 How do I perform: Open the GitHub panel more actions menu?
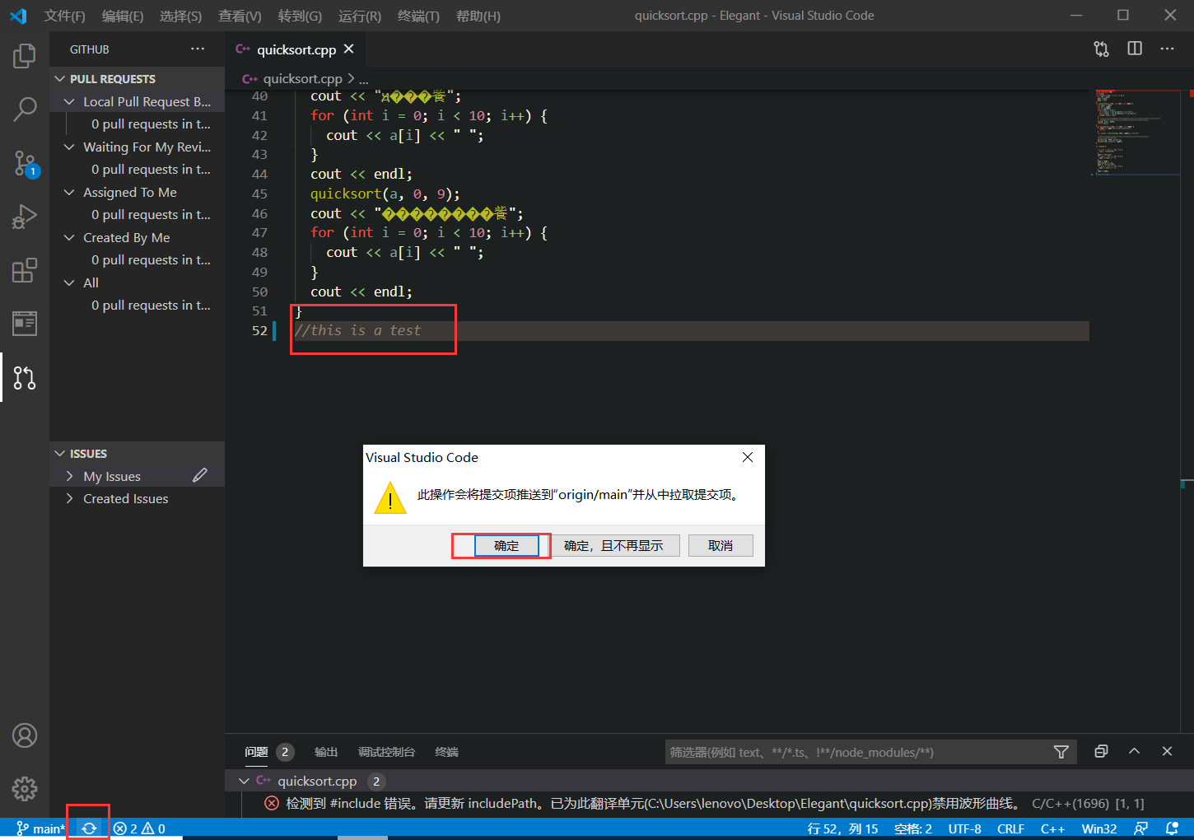pos(198,49)
